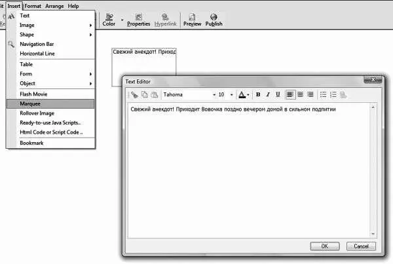Screen dimensions: 393x264
Task: Click the Paste icon in Text Editor
Action: pyautogui.click(x=154, y=95)
